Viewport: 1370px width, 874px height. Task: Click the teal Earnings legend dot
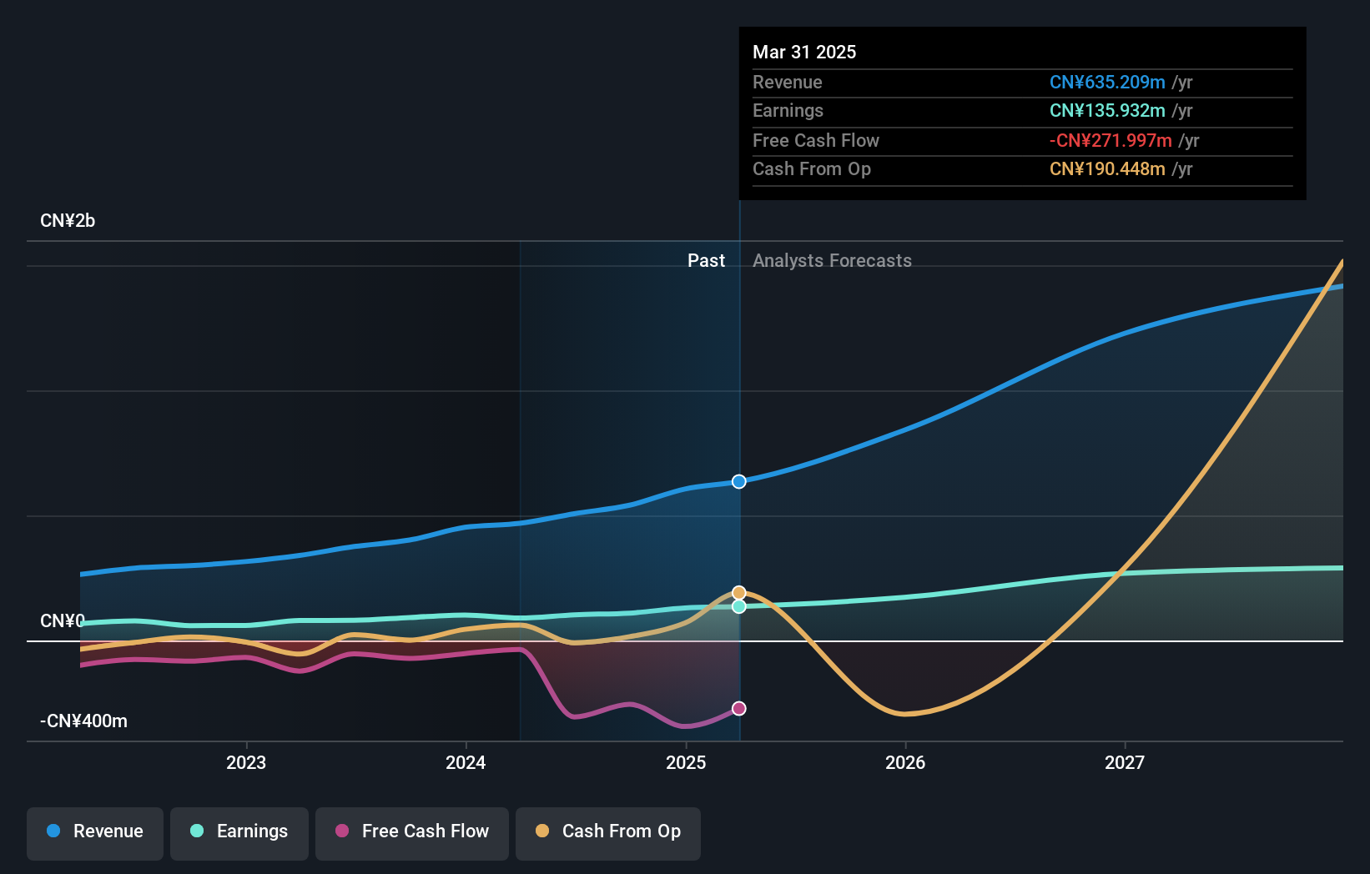pyautogui.click(x=197, y=831)
